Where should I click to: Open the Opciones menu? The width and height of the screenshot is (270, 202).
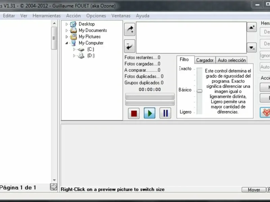coord(96,16)
